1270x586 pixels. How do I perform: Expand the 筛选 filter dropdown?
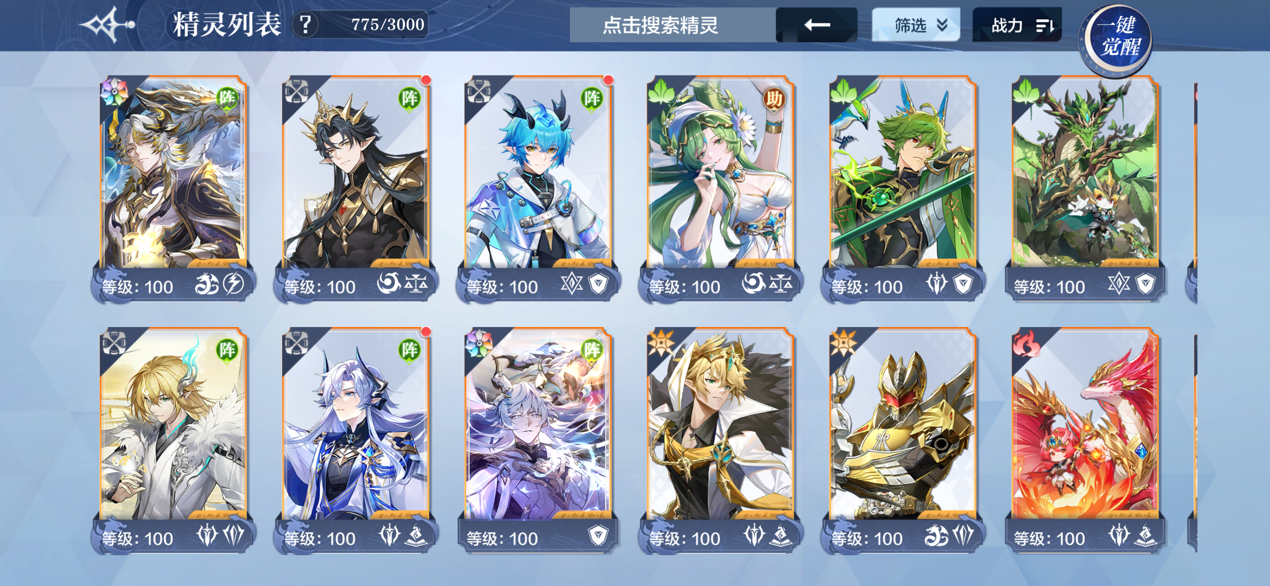(x=916, y=25)
